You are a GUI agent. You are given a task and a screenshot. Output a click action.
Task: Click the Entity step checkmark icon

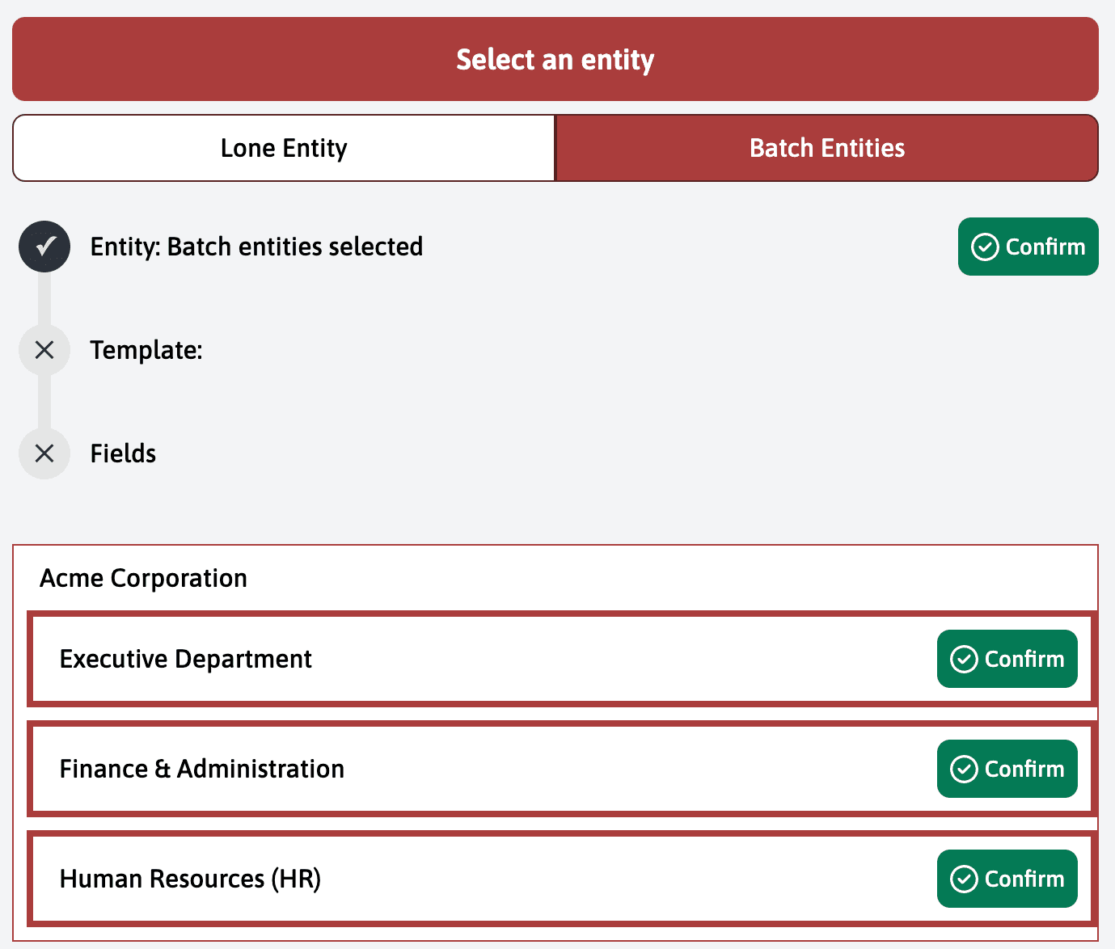(x=44, y=247)
